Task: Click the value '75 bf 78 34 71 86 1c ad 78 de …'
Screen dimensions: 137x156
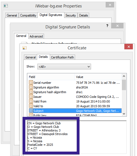Action: tap(98, 83)
